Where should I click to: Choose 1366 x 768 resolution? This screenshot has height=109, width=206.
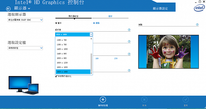pos(73,45)
